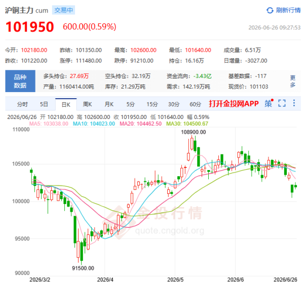Switch to the 分时 tab
This screenshot has width=304, height=282.
tap(22, 104)
